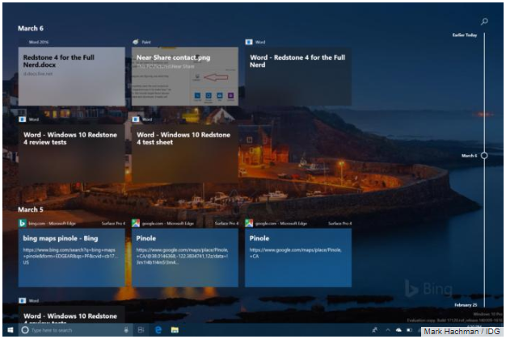Click the Cortana circle icon
The height and width of the screenshot is (339, 506).
[25, 330]
